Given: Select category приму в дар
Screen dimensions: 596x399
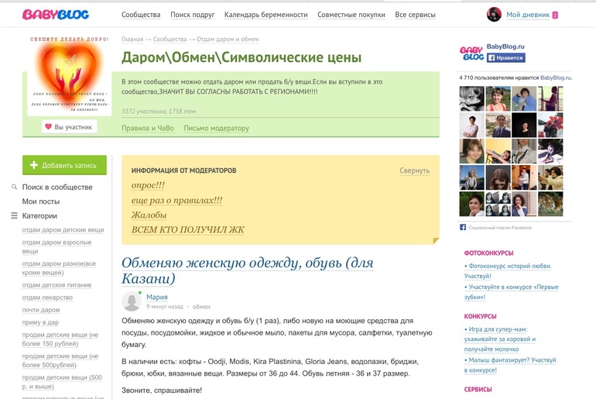Looking at the screenshot, I should pyautogui.click(x=40, y=322).
